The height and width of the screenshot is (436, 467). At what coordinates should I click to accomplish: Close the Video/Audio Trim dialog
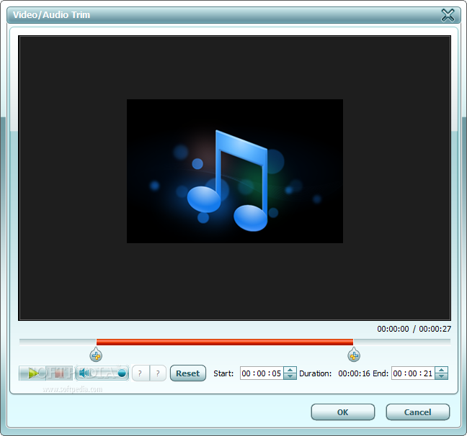coord(448,15)
